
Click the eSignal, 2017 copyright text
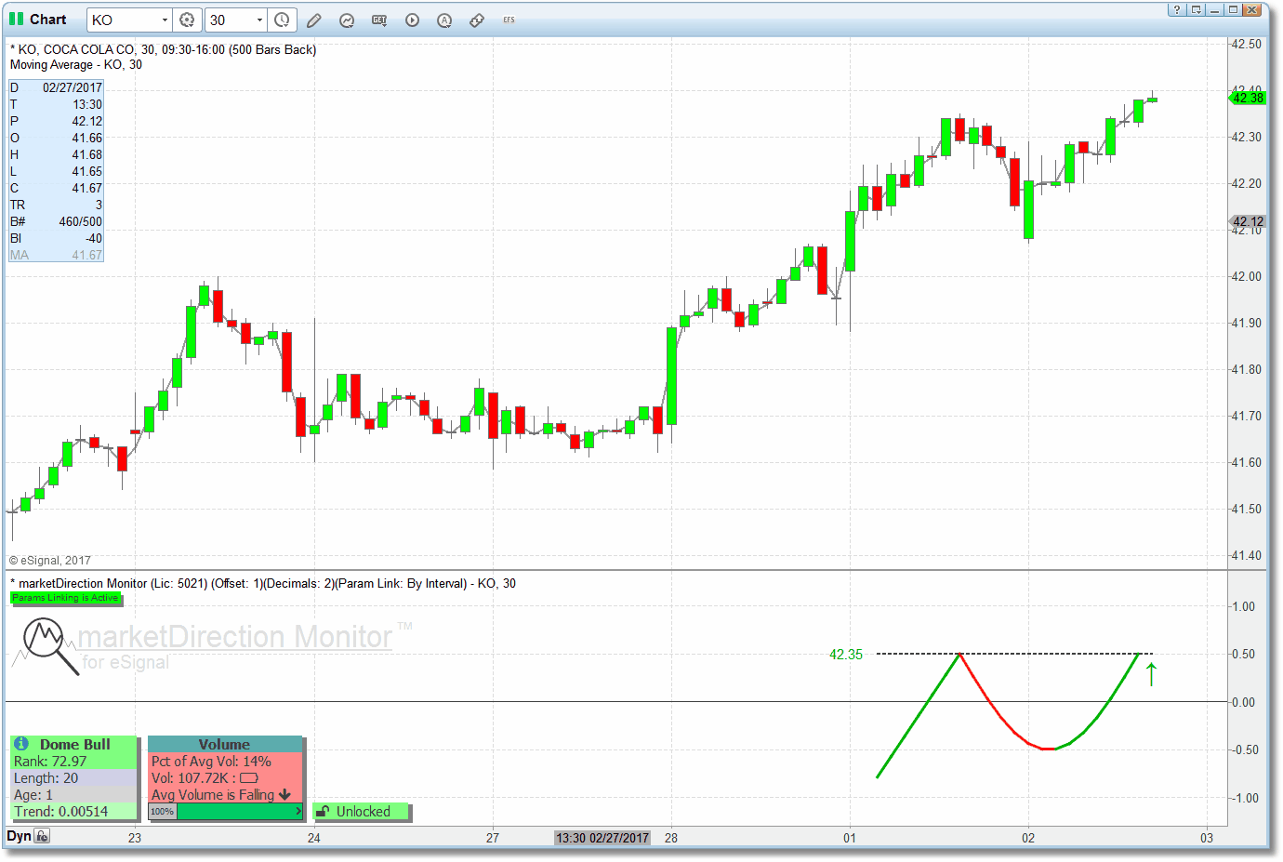pos(50,561)
